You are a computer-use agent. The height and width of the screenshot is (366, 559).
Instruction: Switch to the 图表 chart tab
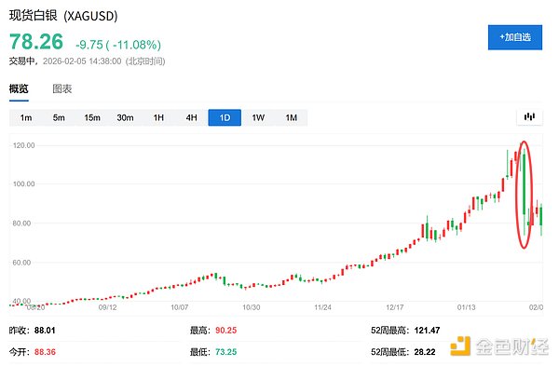pyautogui.click(x=62, y=88)
